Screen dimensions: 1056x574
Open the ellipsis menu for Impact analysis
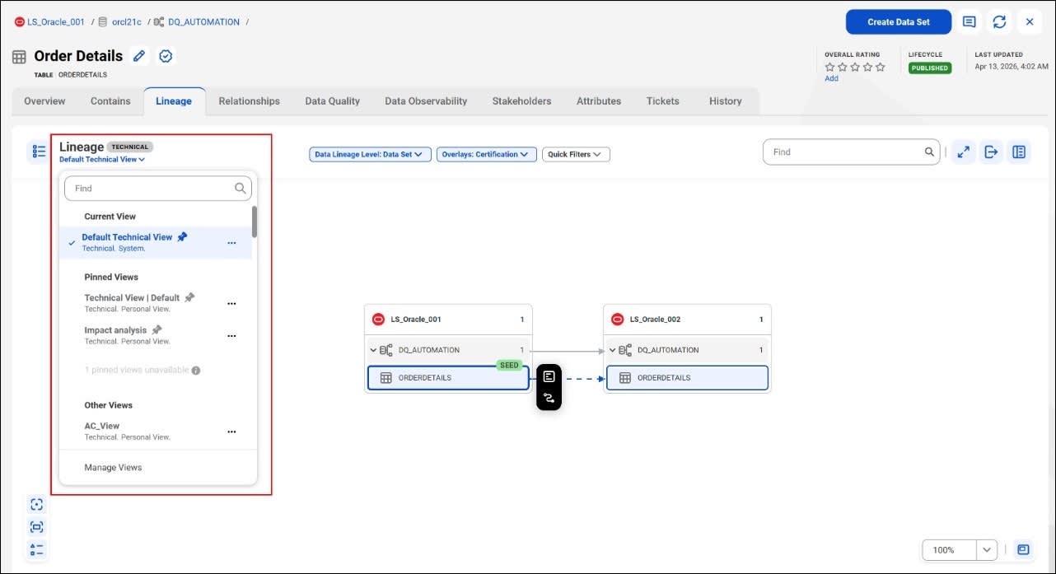(x=231, y=335)
